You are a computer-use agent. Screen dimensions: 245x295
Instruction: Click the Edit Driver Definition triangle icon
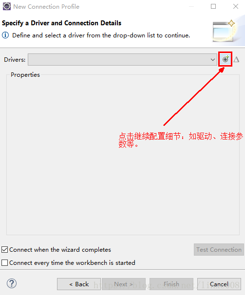click(x=236, y=59)
